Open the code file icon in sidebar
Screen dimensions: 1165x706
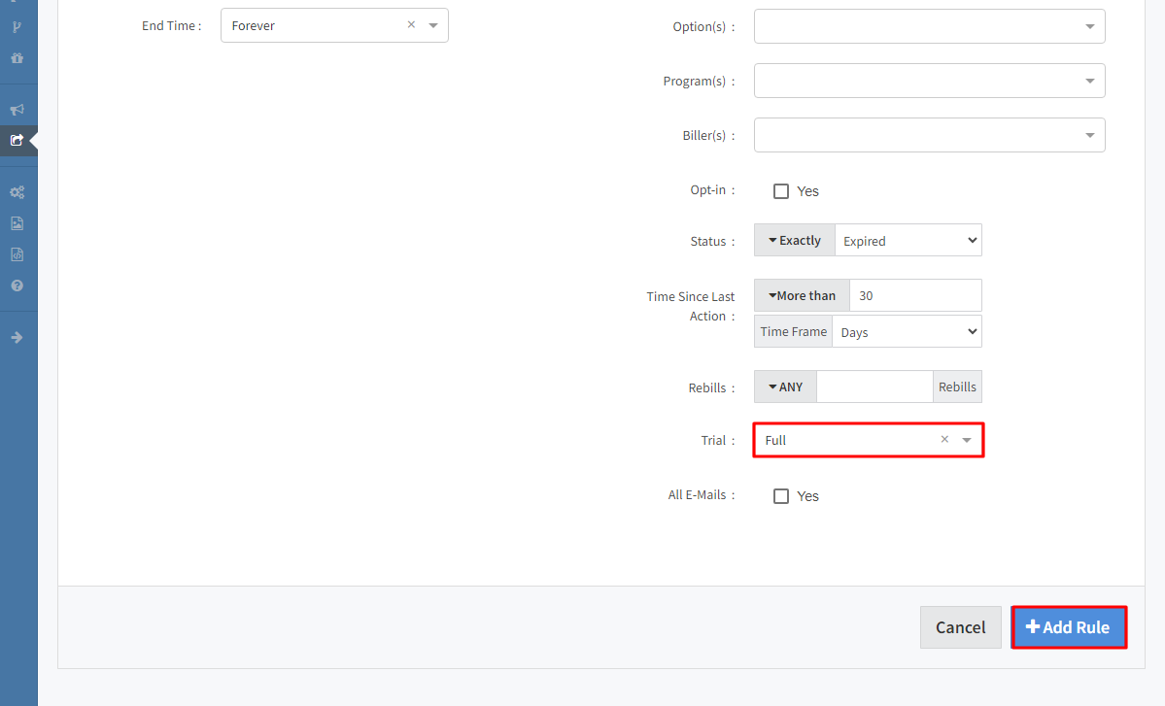point(17,254)
